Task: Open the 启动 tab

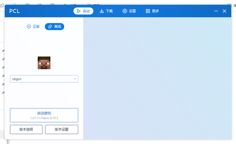Action: 83,11
